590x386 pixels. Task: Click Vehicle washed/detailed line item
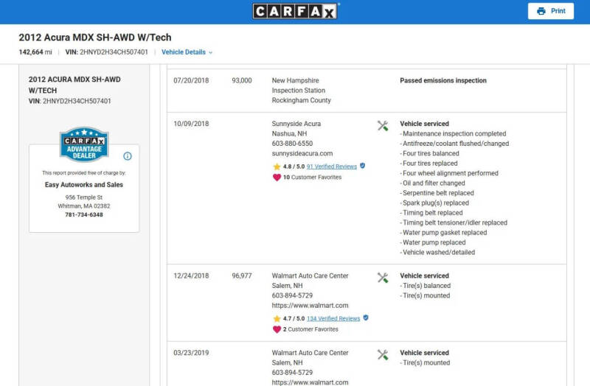pyautogui.click(x=437, y=253)
